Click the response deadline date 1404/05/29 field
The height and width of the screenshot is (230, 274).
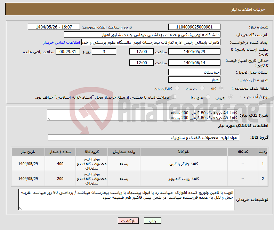pos(194,51)
